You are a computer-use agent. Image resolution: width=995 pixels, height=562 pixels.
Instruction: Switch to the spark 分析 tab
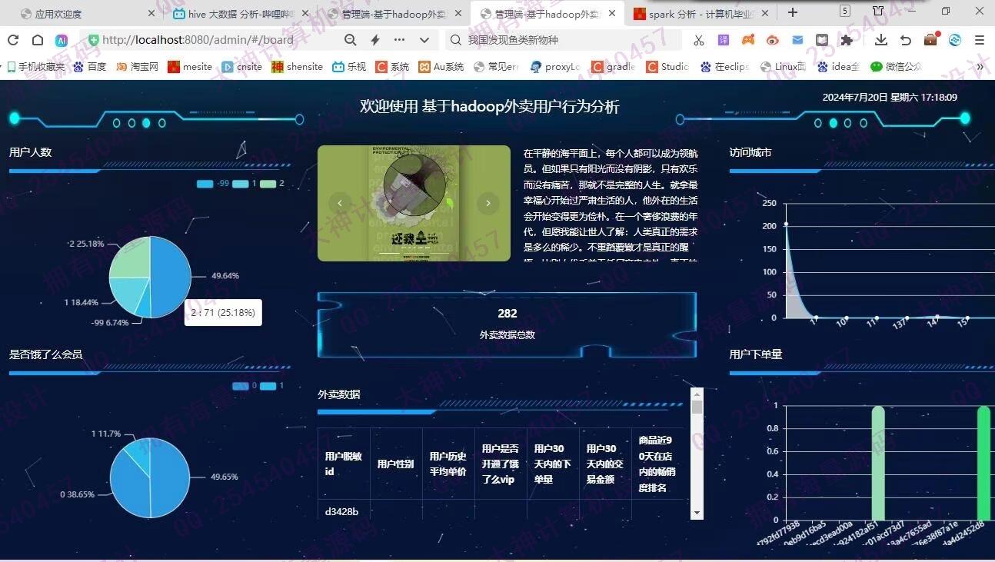[x=702, y=13]
